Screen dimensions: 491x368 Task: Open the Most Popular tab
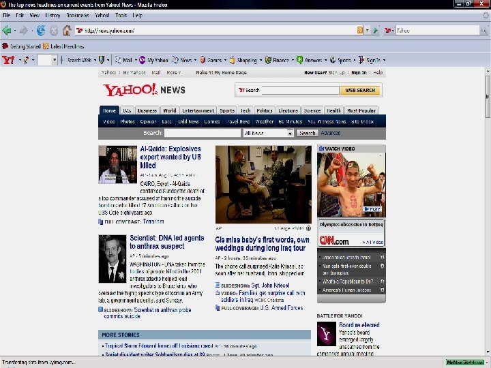coord(361,110)
